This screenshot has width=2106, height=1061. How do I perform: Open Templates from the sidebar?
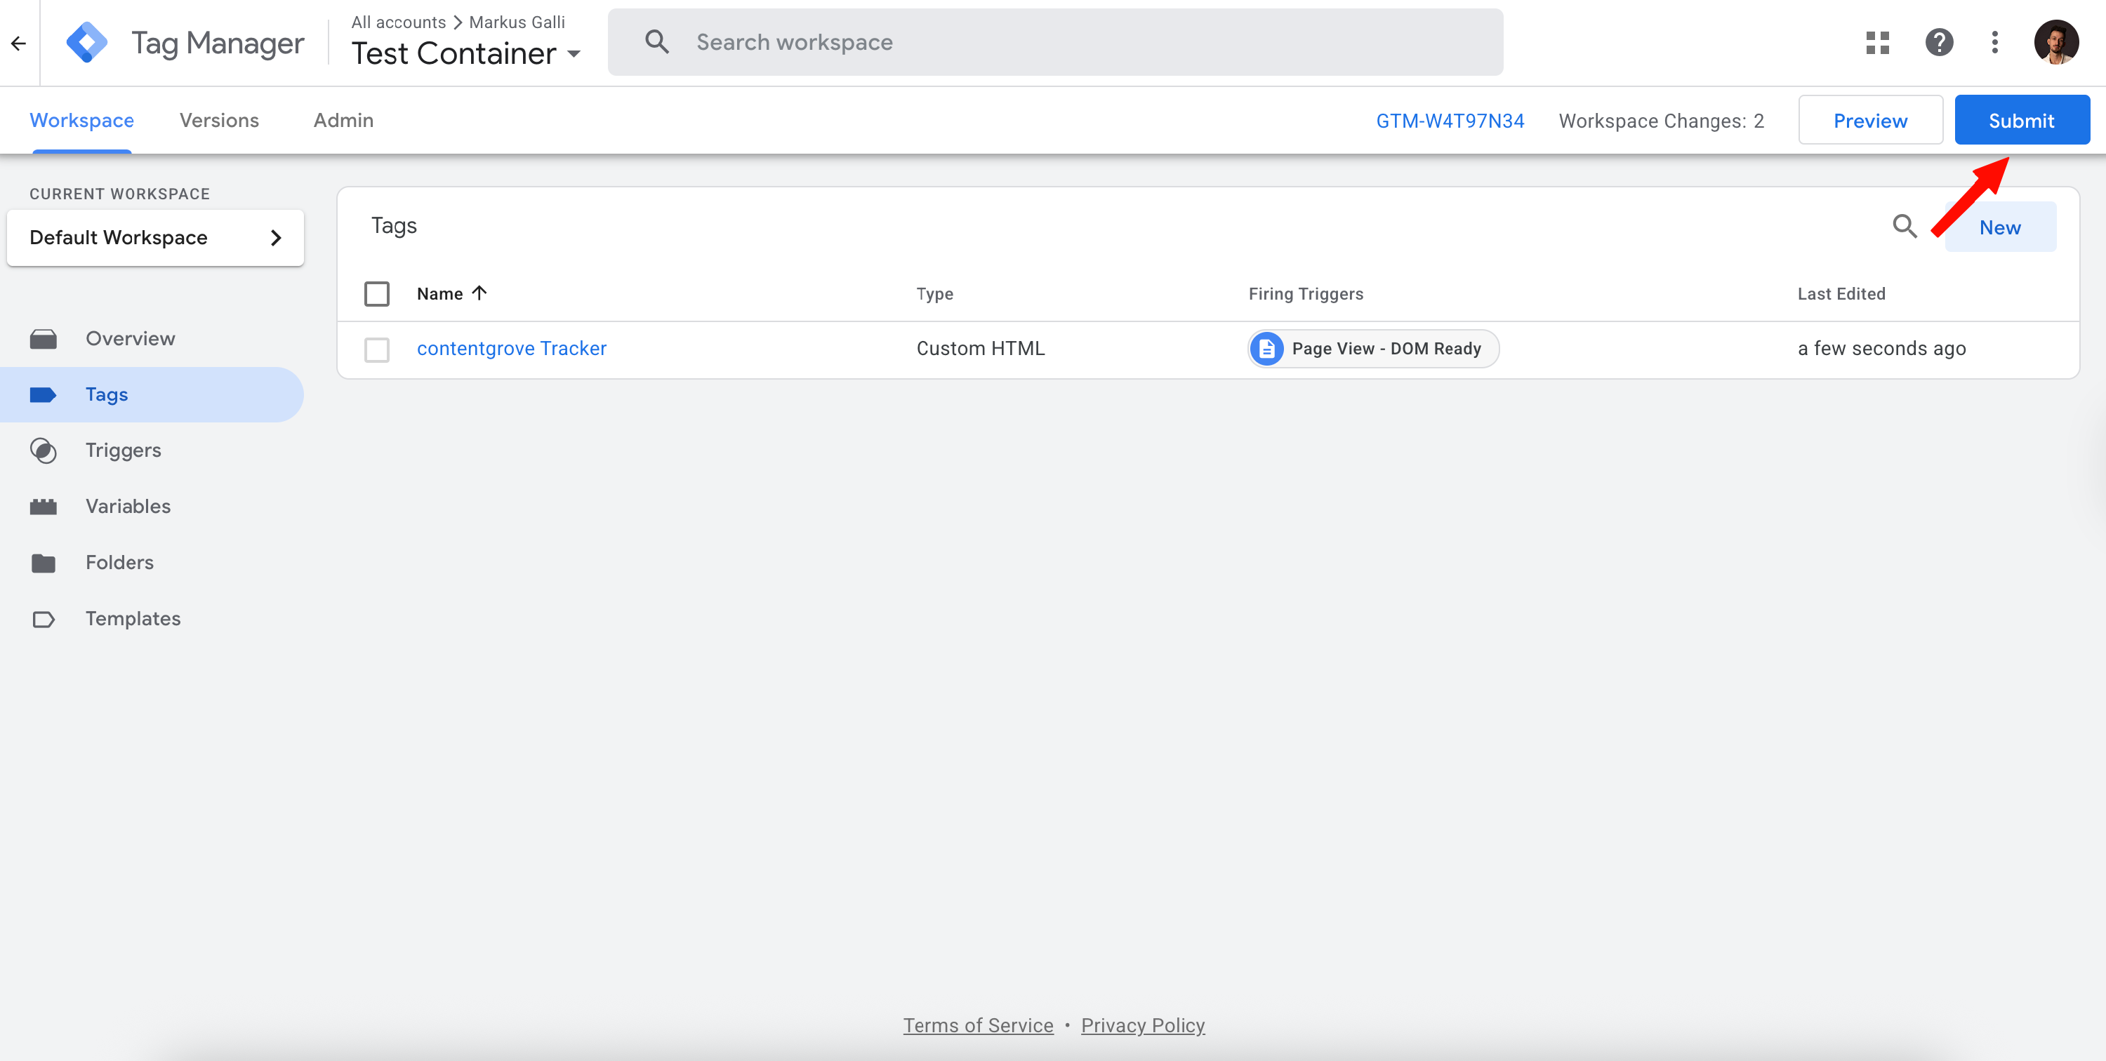133,619
